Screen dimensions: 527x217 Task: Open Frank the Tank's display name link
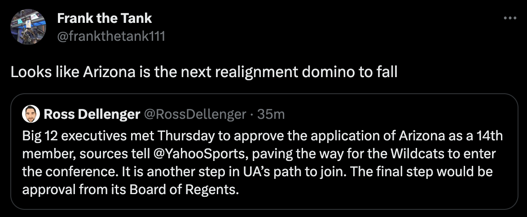point(104,18)
